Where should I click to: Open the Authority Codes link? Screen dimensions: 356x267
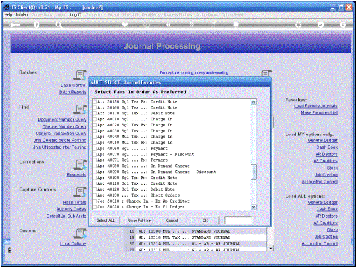(x=71, y=209)
